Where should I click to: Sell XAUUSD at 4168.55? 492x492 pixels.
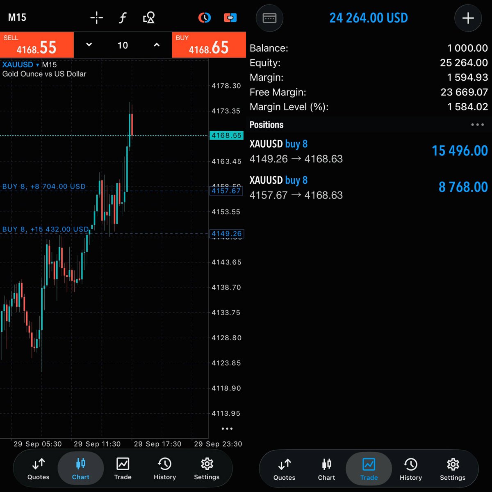click(x=37, y=45)
